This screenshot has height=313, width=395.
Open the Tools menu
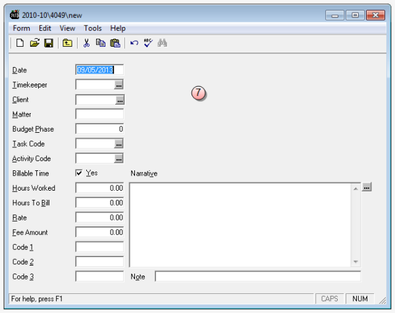coord(93,28)
